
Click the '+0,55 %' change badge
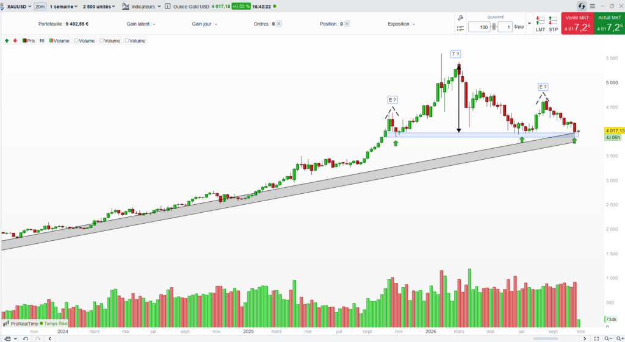240,6
